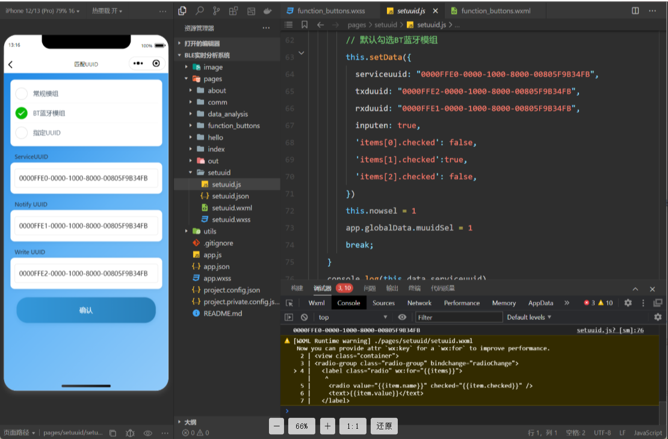Open Default levels dropdown
The height and width of the screenshot is (439, 668).
tap(529, 317)
